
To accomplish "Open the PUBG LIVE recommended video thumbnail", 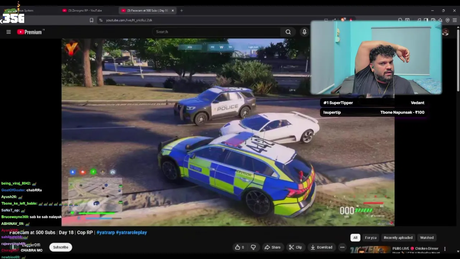I will click(x=370, y=250).
